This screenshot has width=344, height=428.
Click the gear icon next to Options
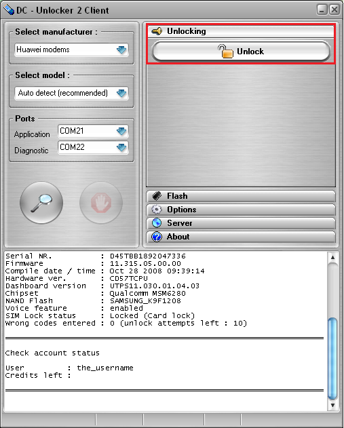tap(157, 210)
